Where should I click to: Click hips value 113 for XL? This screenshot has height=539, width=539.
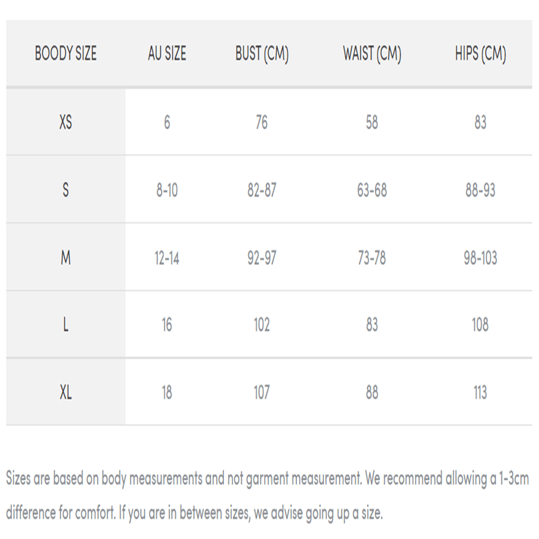pos(480,392)
